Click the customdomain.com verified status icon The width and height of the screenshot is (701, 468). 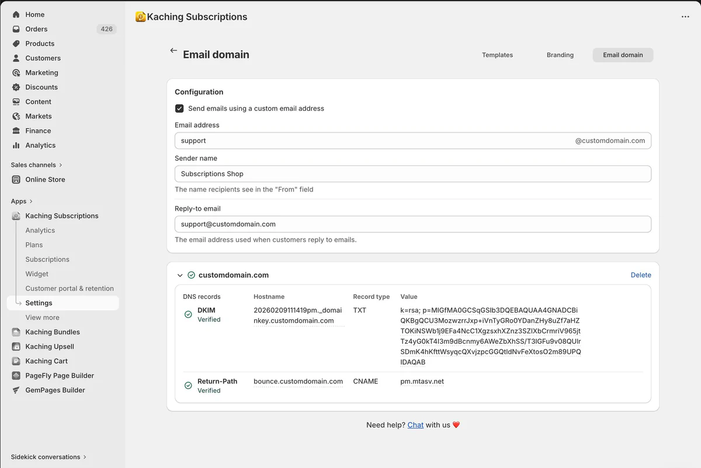[x=191, y=275]
